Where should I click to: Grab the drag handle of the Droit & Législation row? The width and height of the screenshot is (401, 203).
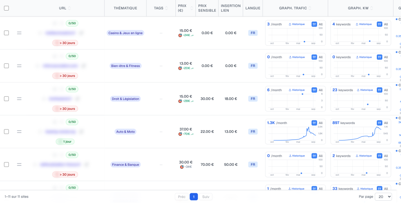point(19,99)
